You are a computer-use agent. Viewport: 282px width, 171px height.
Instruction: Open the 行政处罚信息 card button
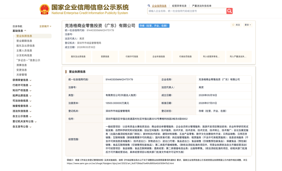point(185,57)
